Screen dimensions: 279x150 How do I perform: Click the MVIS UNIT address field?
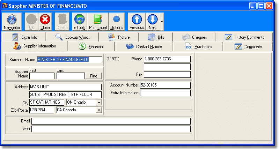(66, 87)
